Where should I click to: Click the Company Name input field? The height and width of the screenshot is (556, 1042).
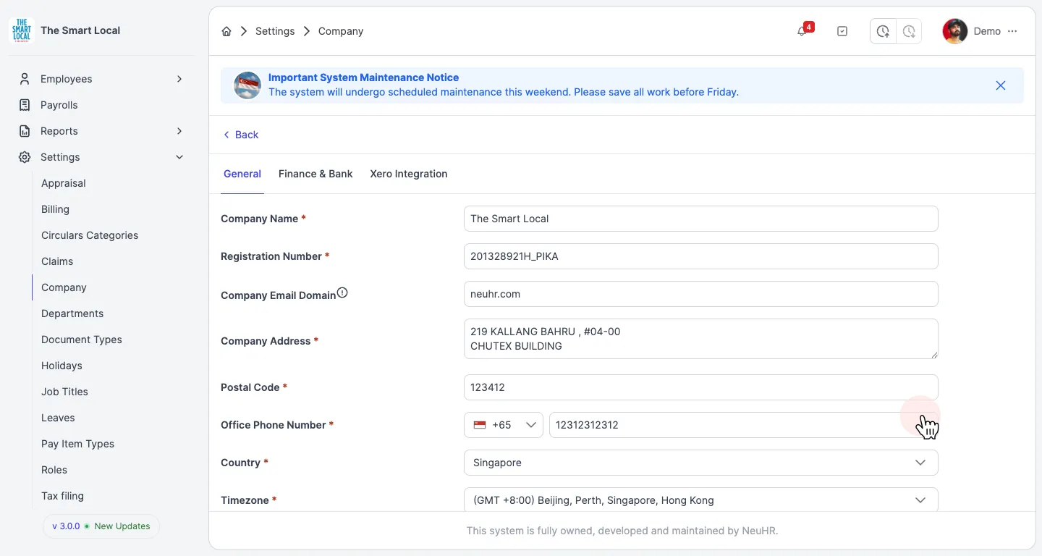pyautogui.click(x=700, y=219)
